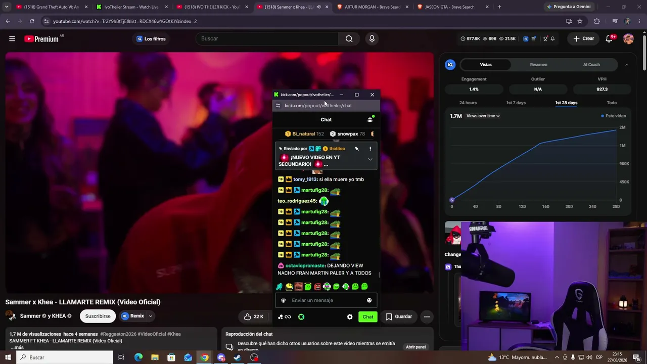Viewport: 647px width, 364px height.
Task: Switch to the Resumen tab
Action: pos(538,65)
